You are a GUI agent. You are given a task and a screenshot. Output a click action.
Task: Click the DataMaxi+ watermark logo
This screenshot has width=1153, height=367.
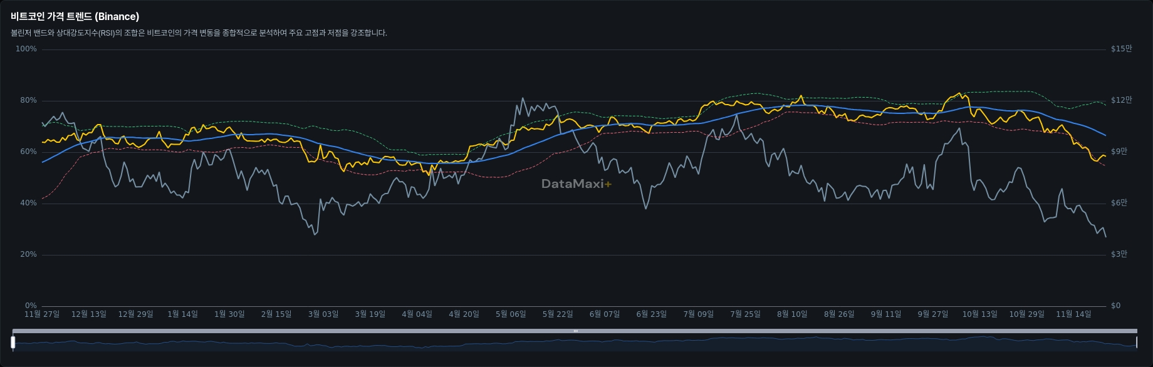click(x=576, y=183)
